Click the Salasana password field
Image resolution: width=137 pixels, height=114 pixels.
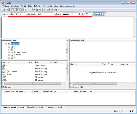coord(70,14)
